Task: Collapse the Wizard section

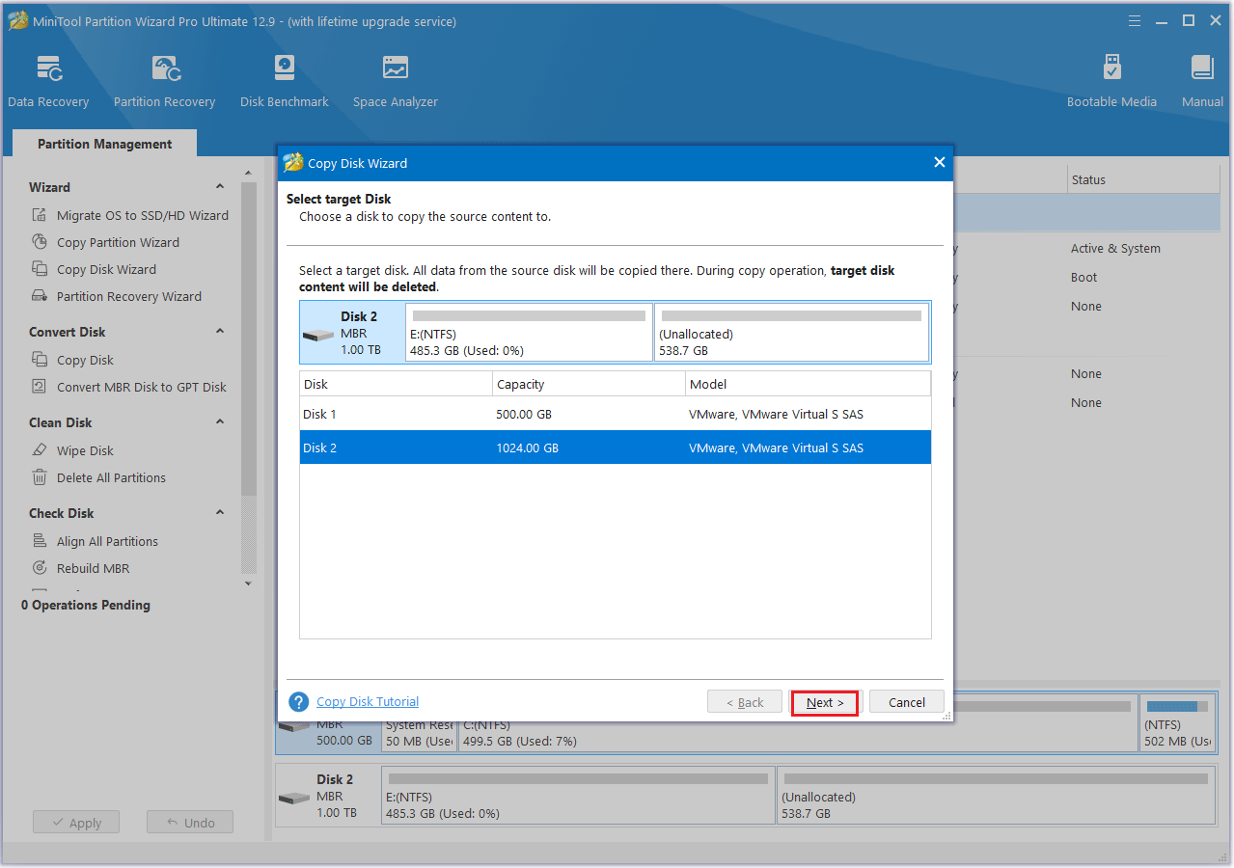Action: [x=219, y=186]
